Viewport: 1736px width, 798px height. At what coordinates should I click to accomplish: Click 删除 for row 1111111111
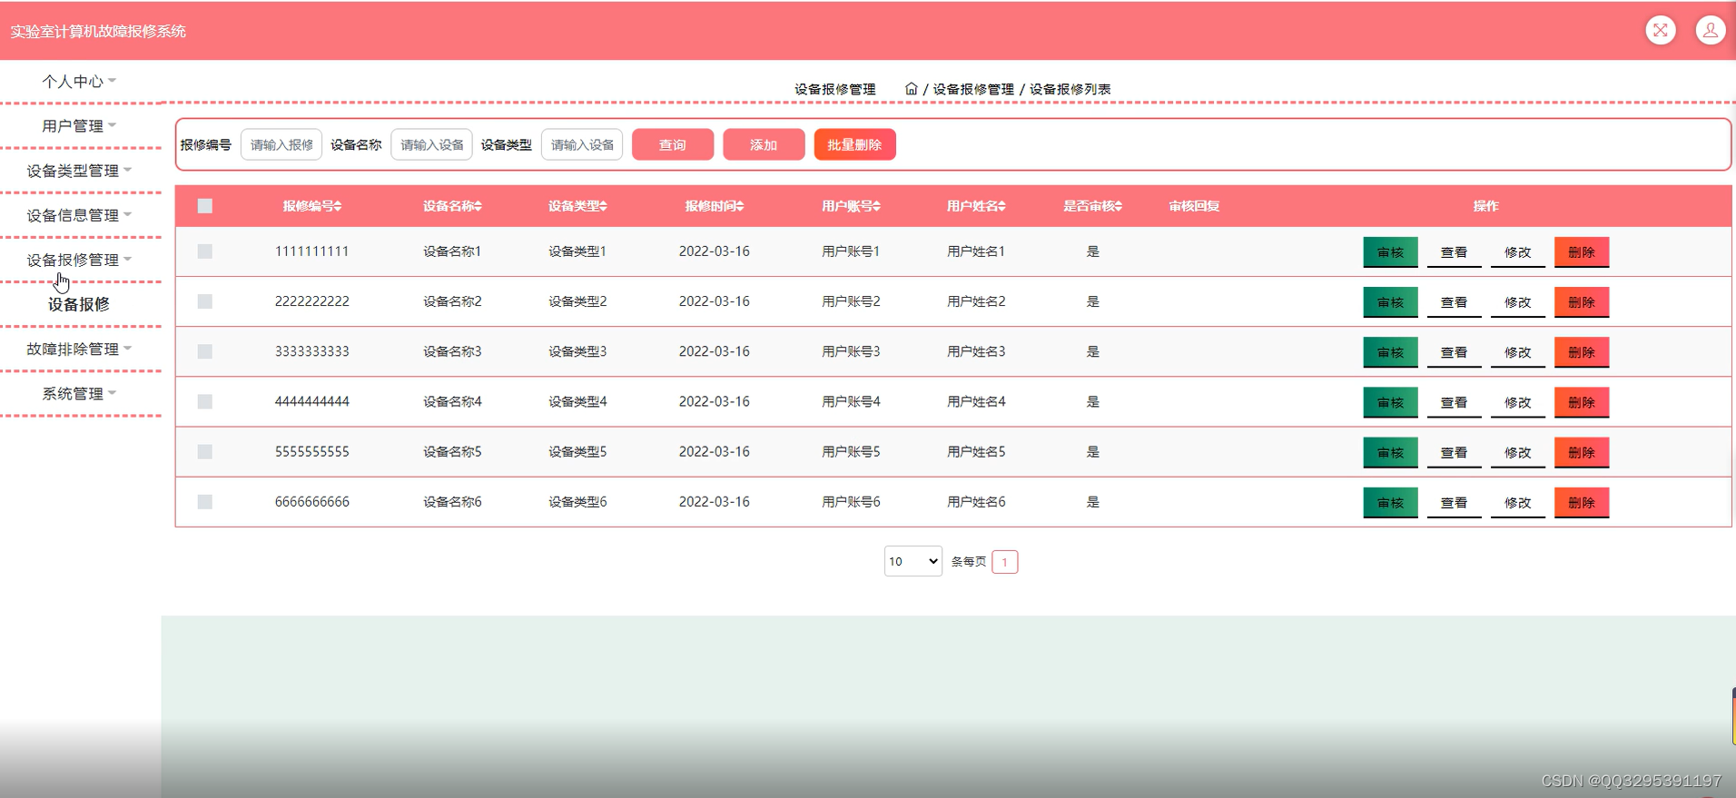1582,252
